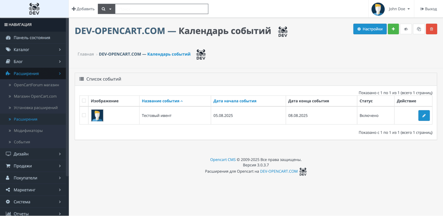This screenshot has height=216, width=443.
Task: Expand the Продажи menu chevron
Action: click(x=60, y=166)
